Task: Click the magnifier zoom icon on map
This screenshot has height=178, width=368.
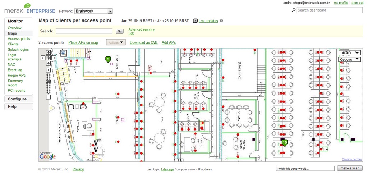Action: tap(63, 53)
